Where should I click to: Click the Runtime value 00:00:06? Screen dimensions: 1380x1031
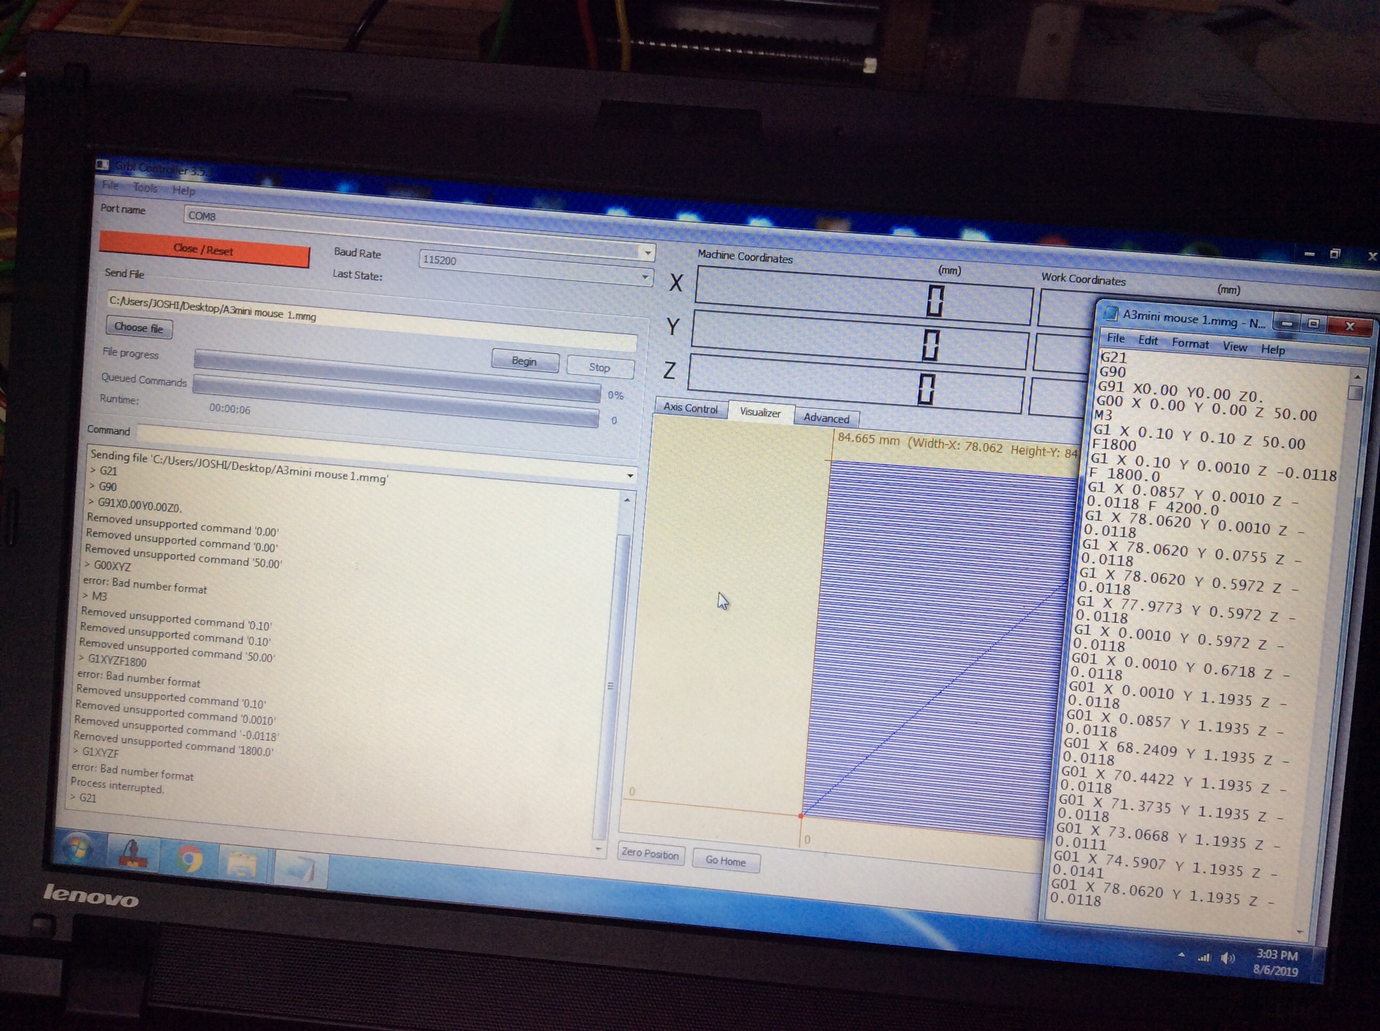tap(229, 409)
